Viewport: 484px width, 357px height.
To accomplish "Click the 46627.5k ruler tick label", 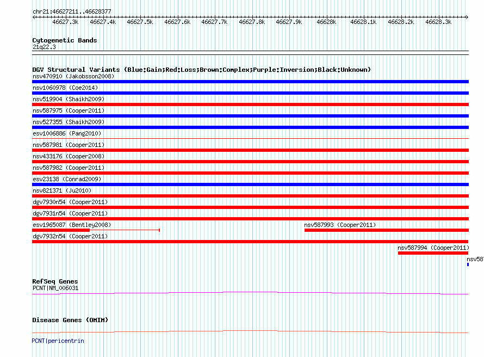I will tap(140, 22).
